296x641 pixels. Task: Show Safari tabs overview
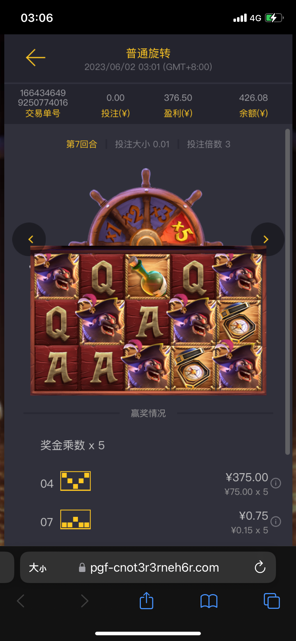click(x=272, y=601)
